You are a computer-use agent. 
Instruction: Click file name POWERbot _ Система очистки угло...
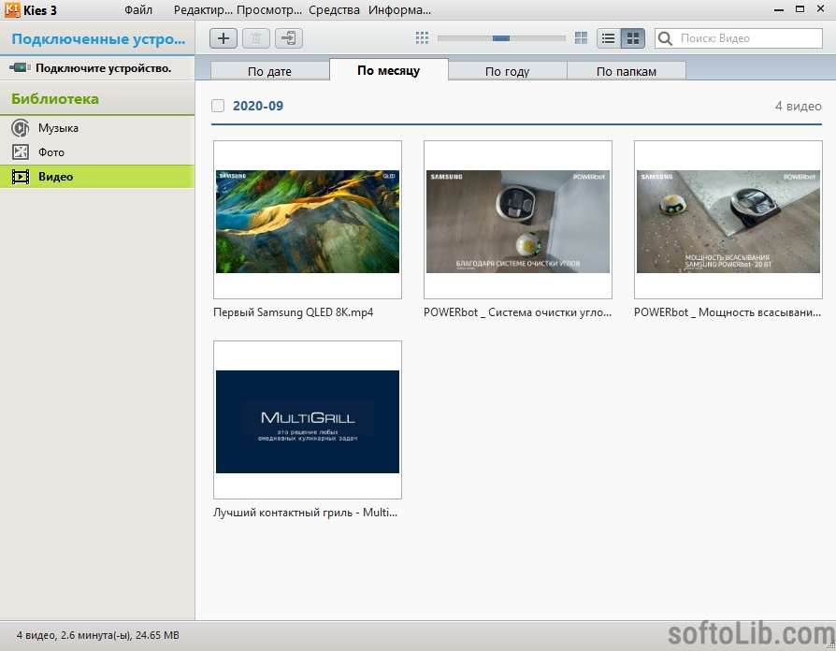(518, 312)
